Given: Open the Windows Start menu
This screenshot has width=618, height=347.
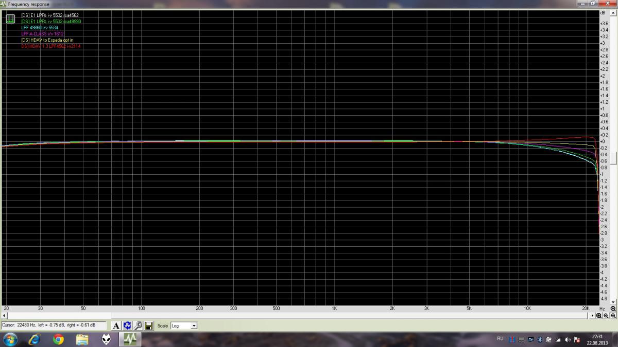Looking at the screenshot, I should point(10,339).
